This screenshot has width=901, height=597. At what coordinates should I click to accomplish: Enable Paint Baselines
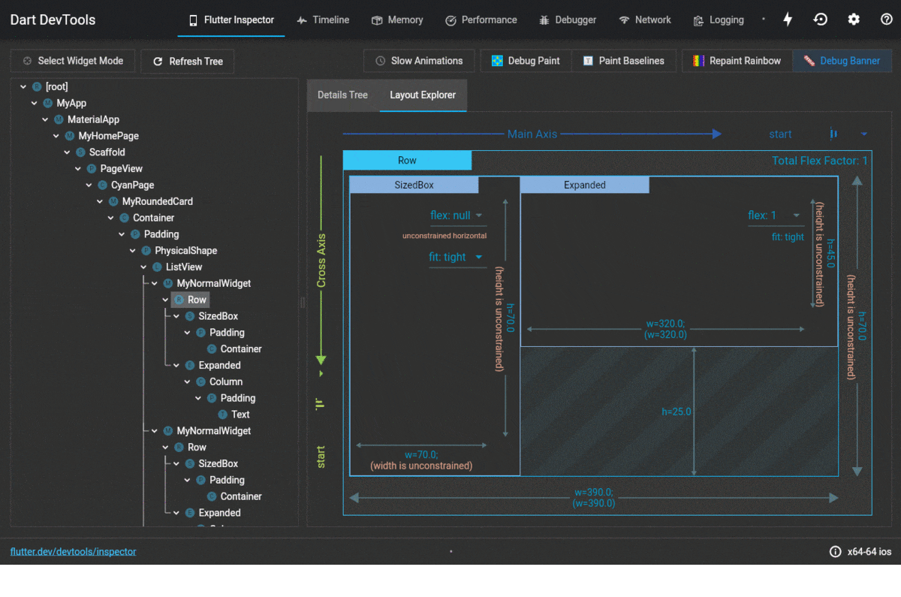click(x=624, y=60)
